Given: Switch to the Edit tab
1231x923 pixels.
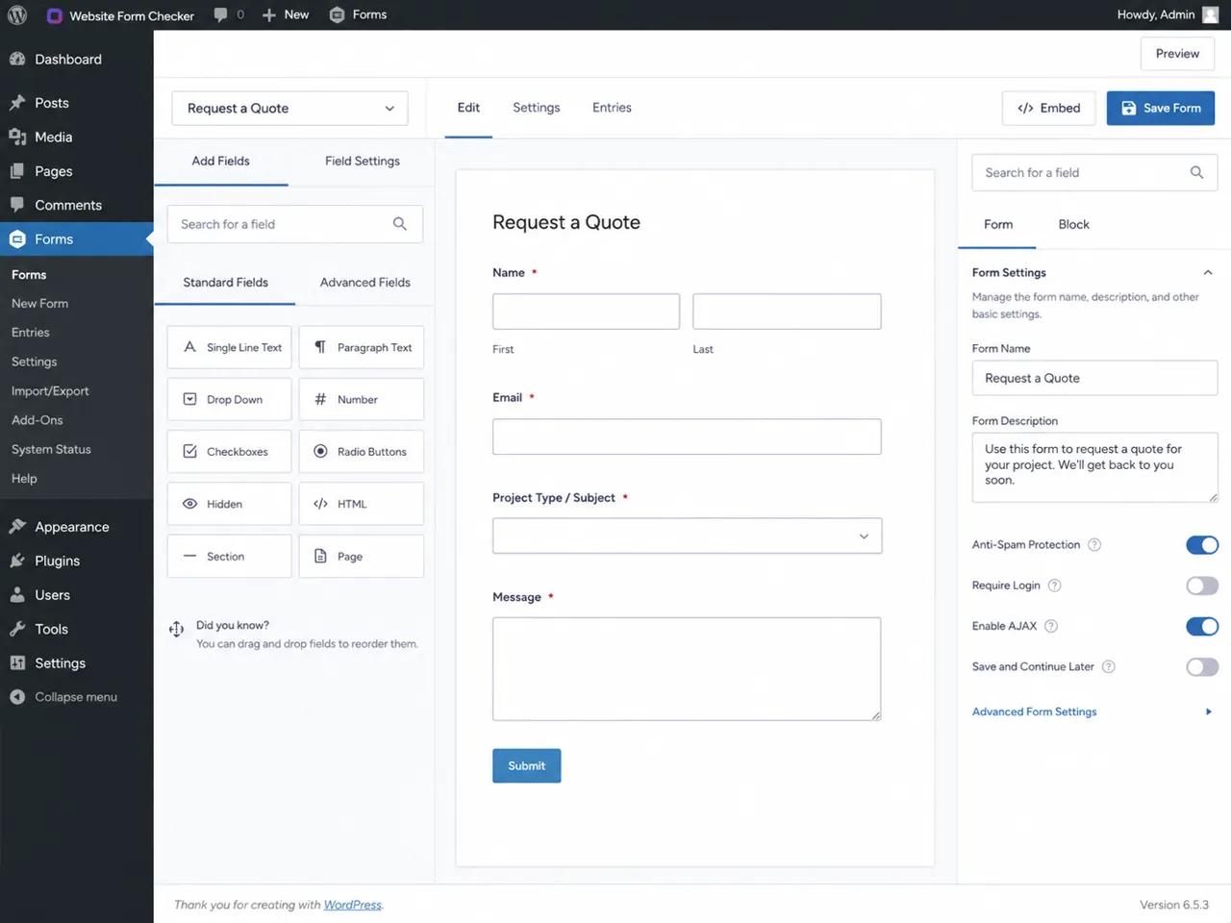Looking at the screenshot, I should [468, 108].
